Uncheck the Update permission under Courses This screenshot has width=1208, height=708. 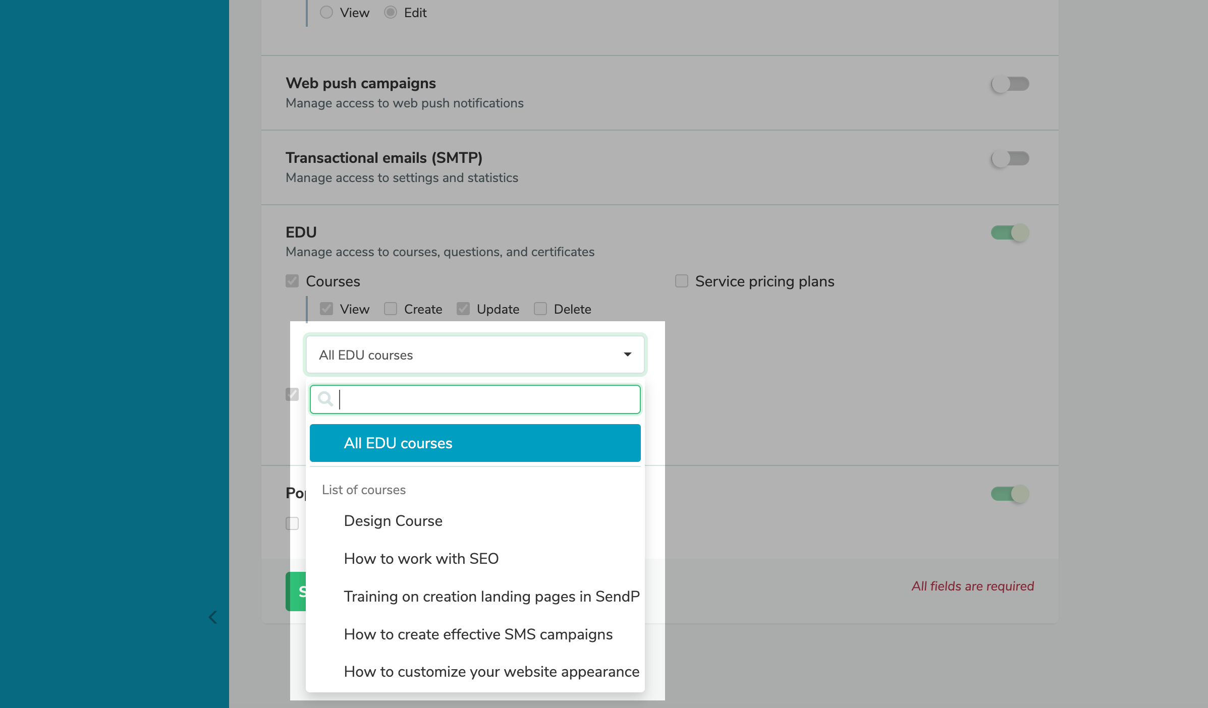[463, 309]
